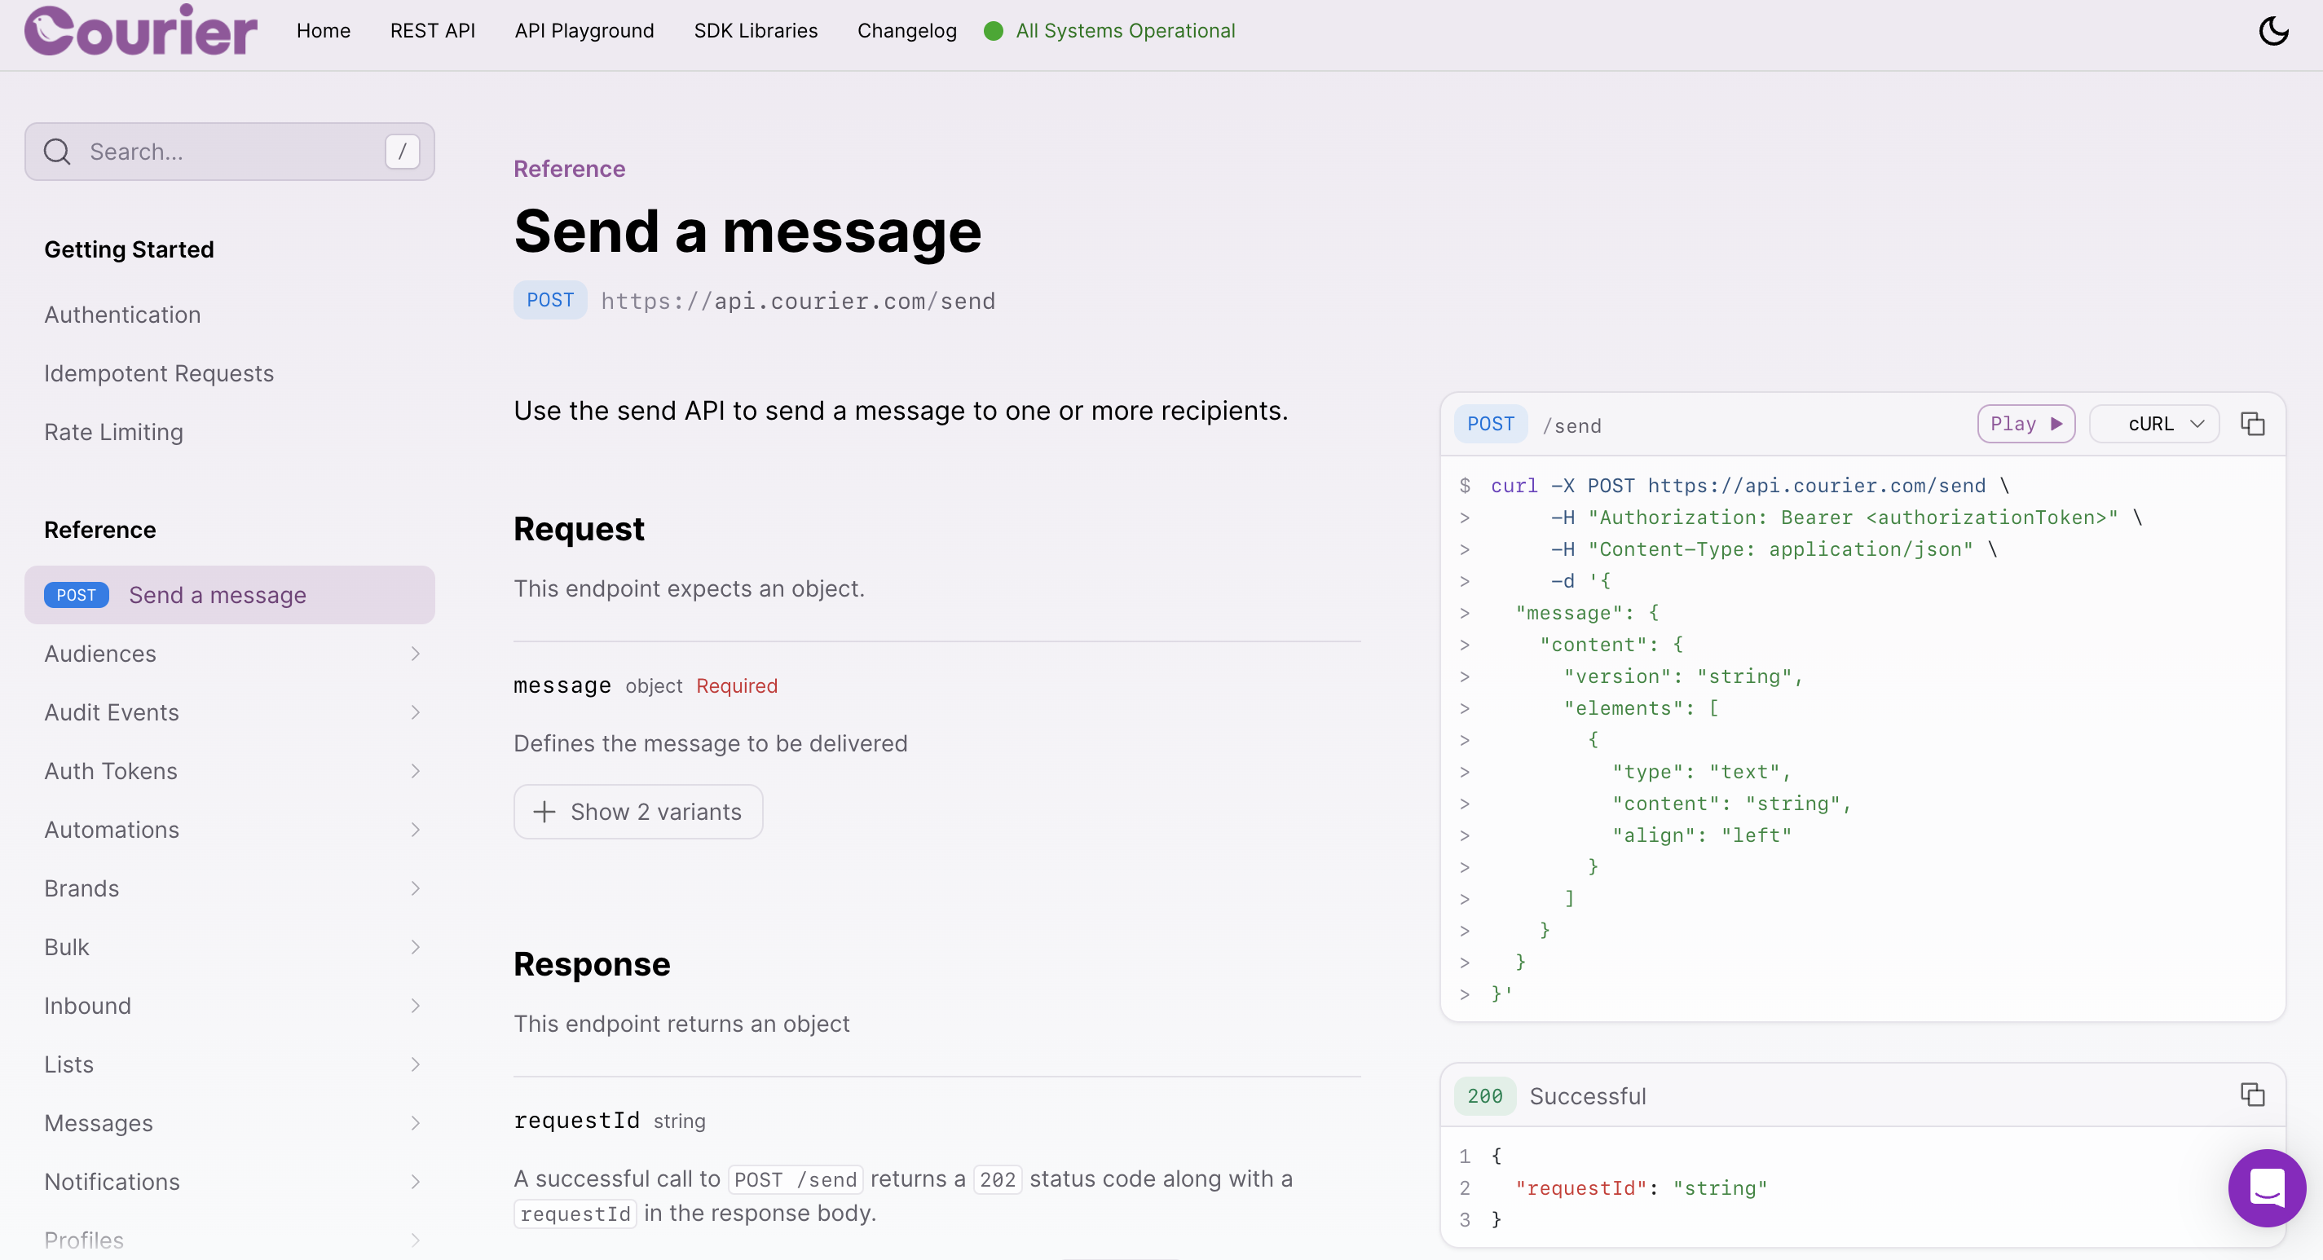
Task: Expand the Automations sidebar section
Action: 230,830
